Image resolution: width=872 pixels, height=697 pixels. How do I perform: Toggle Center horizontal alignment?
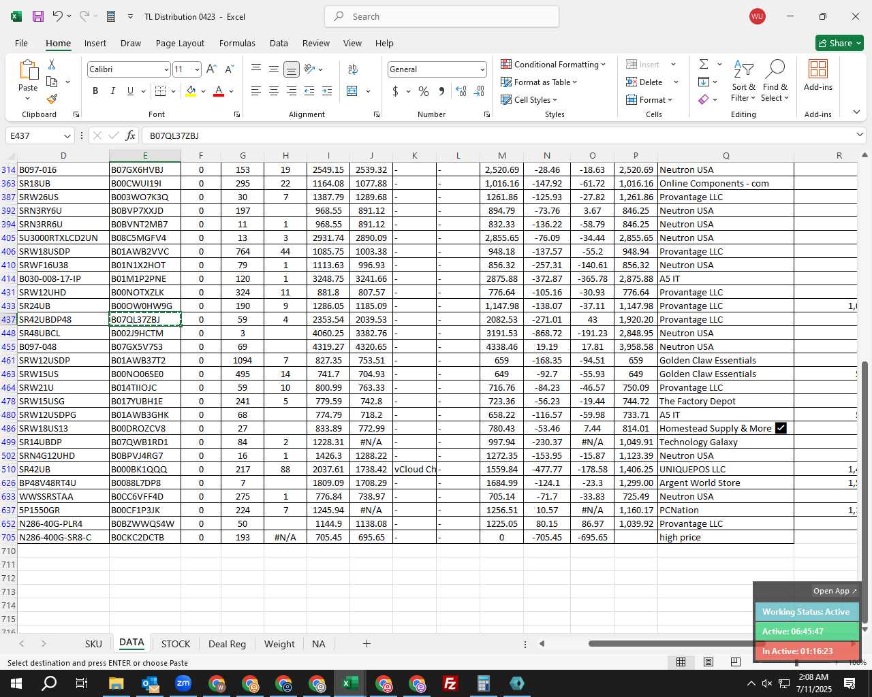(x=274, y=91)
